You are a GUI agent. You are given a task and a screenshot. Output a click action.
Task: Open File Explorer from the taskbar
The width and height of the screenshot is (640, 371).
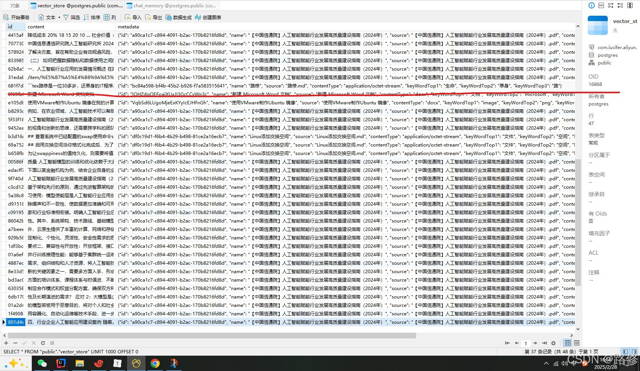coord(79,363)
